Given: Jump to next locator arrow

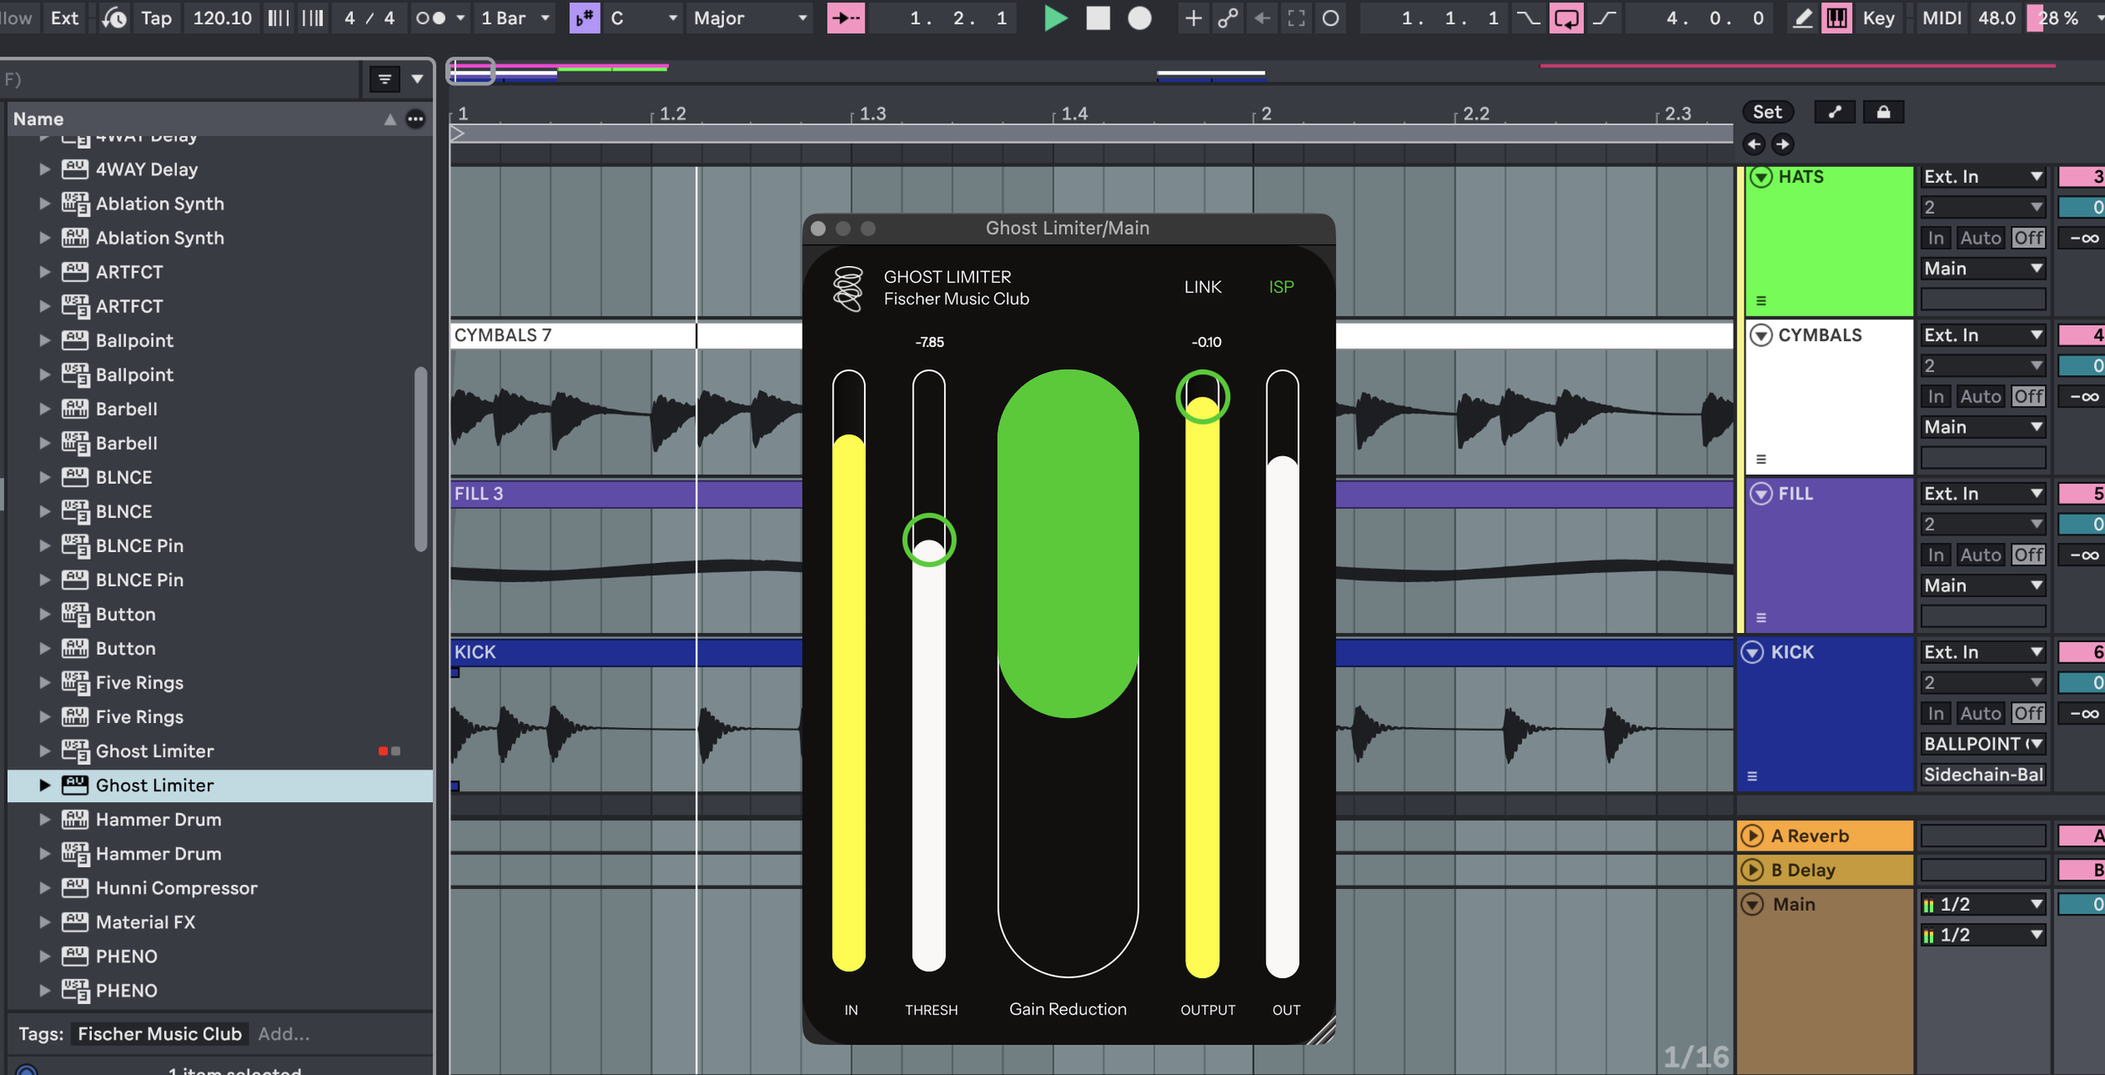Looking at the screenshot, I should (1783, 144).
